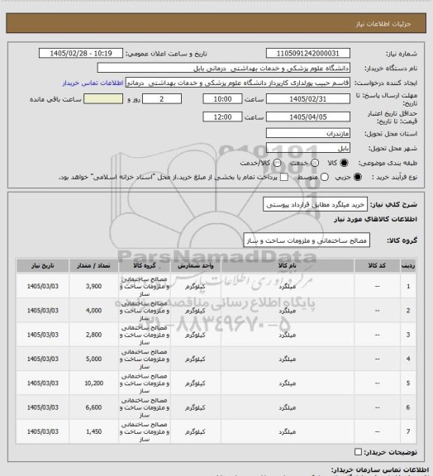Screen dimensions: 433x476
Task: Toggle the توضیحات خریدار checkbox
Action: pyautogui.click(x=358, y=452)
